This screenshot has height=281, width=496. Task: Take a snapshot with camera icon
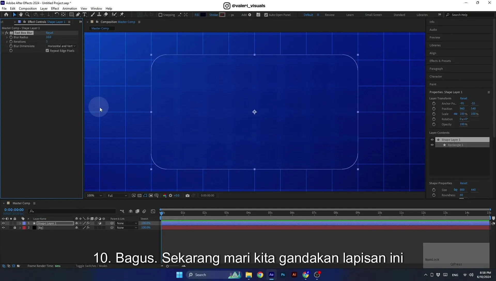[x=188, y=196]
